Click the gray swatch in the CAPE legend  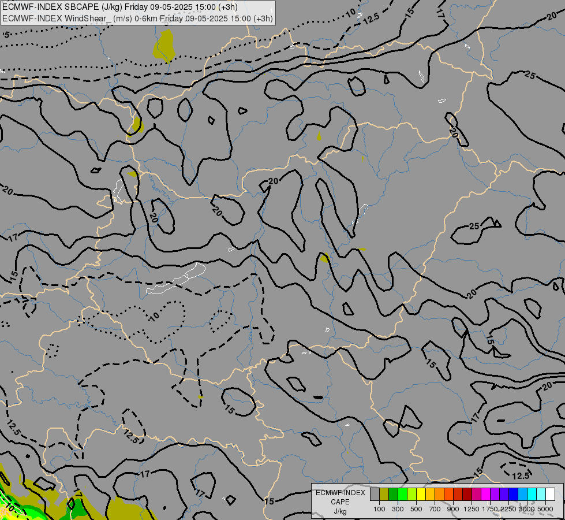375,494
